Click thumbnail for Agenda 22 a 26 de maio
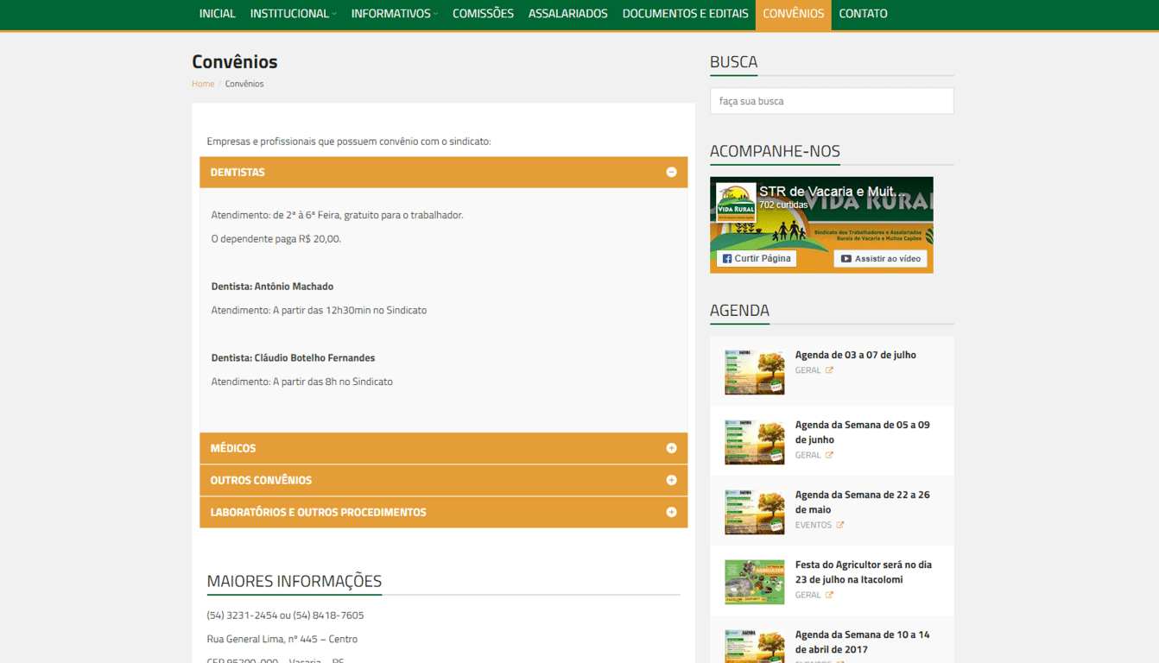This screenshot has height=663, width=1159. pos(755,512)
